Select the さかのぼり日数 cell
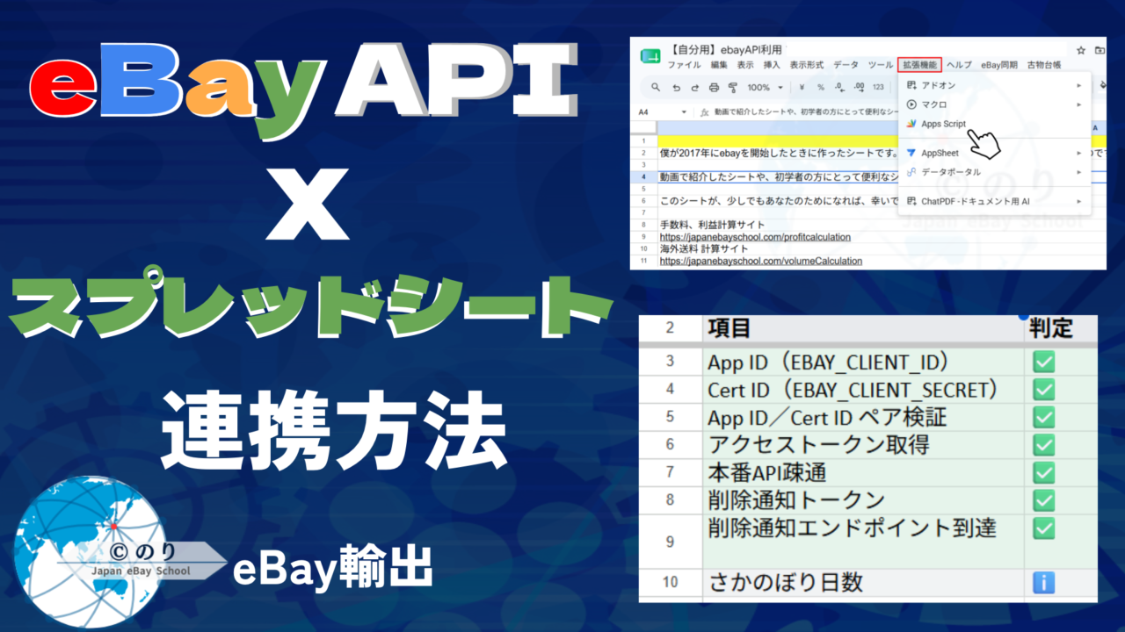 pyautogui.click(x=863, y=582)
